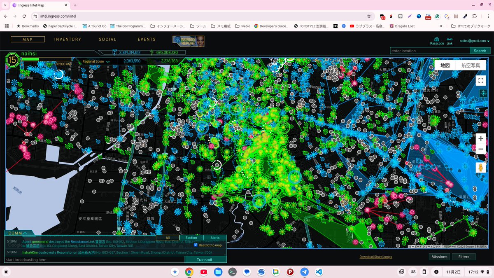Open the EVENTS tab
Screen dimensions: 494x278
coord(147,40)
